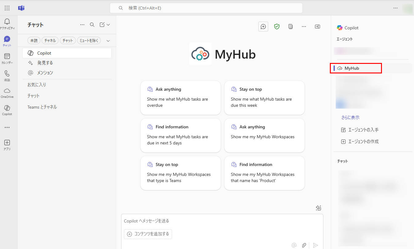414x249 pixels.
Task: Select Copilot in the chat list
Action: pos(67,53)
